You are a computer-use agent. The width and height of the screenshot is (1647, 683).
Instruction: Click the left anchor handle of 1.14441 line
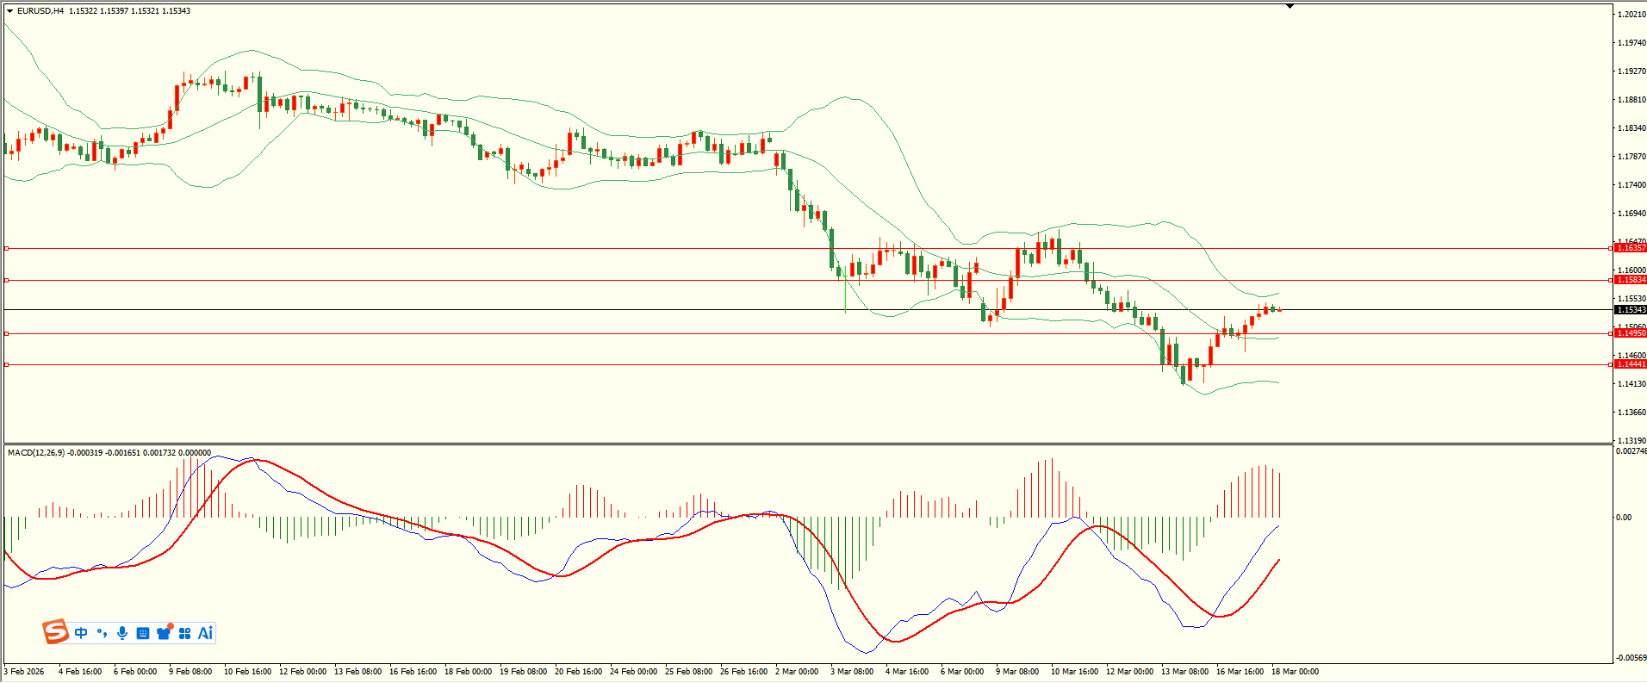point(7,365)
